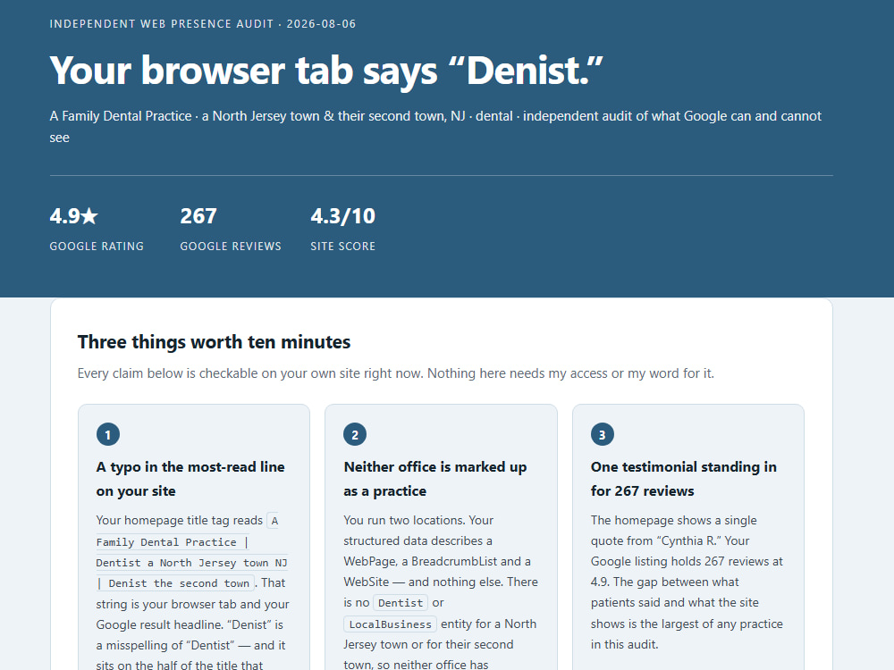Click 'One testimonial standing in for 267 reviews' title
Image resolution: width=894 pixels, height=670 pixels.
point(684,479)
